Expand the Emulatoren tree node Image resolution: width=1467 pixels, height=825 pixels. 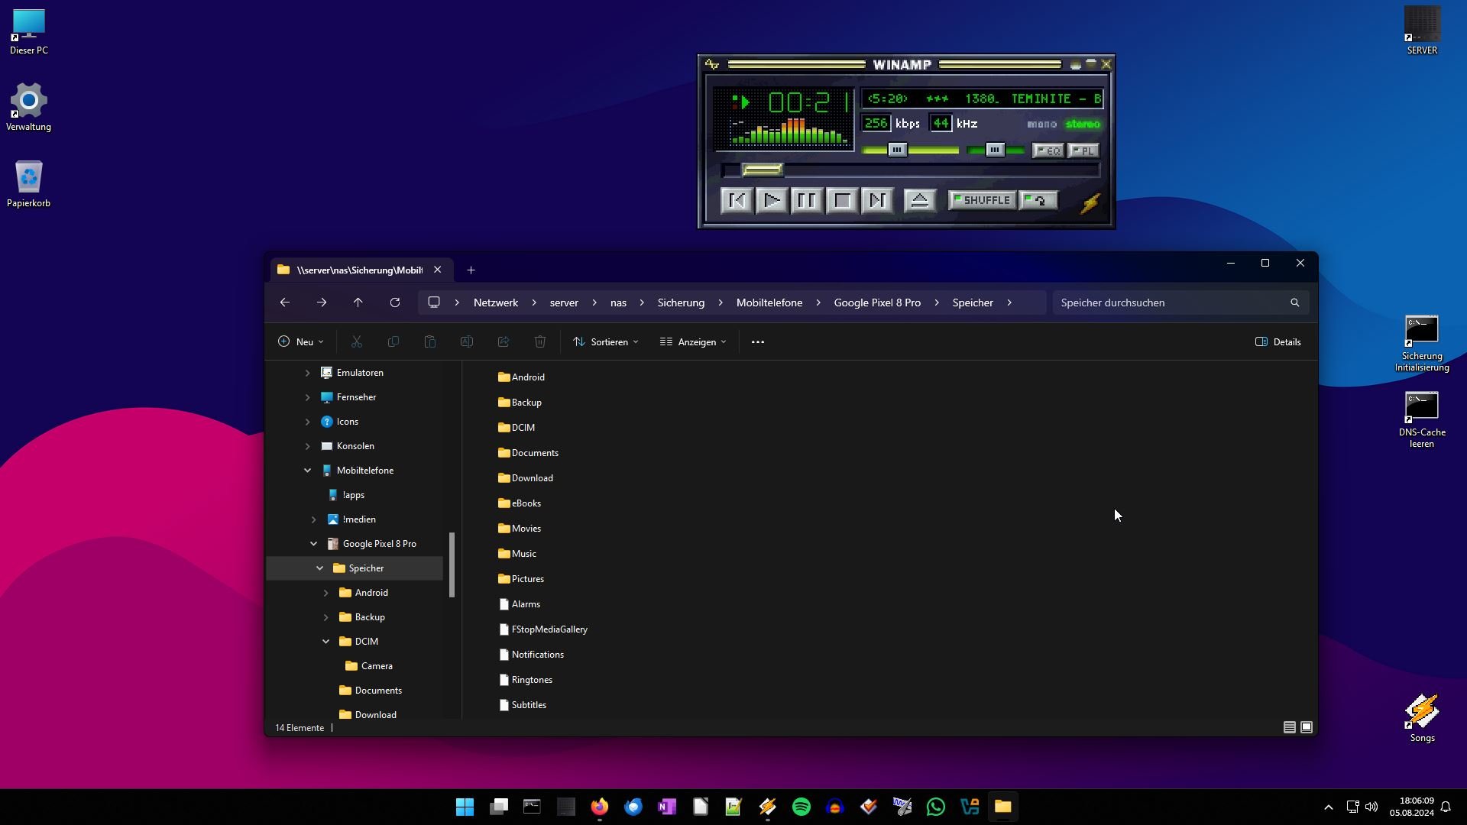coord(307,373)
